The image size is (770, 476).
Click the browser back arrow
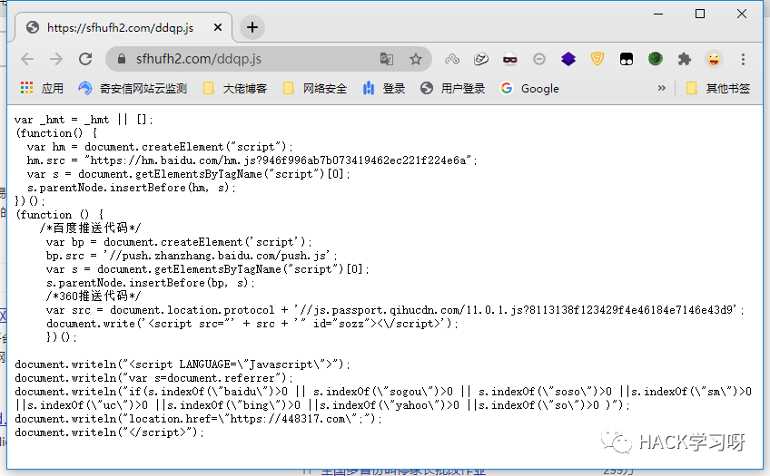[27, 59]
